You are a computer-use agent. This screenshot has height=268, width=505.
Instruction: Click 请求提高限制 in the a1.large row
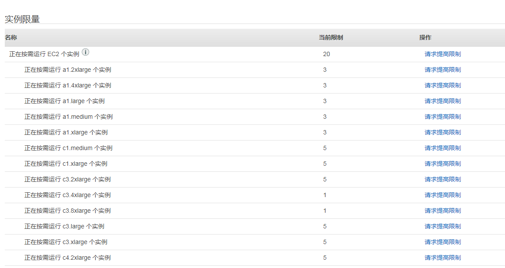tap(442, 101)
